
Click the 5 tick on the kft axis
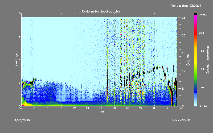click(x=183, y=89)
